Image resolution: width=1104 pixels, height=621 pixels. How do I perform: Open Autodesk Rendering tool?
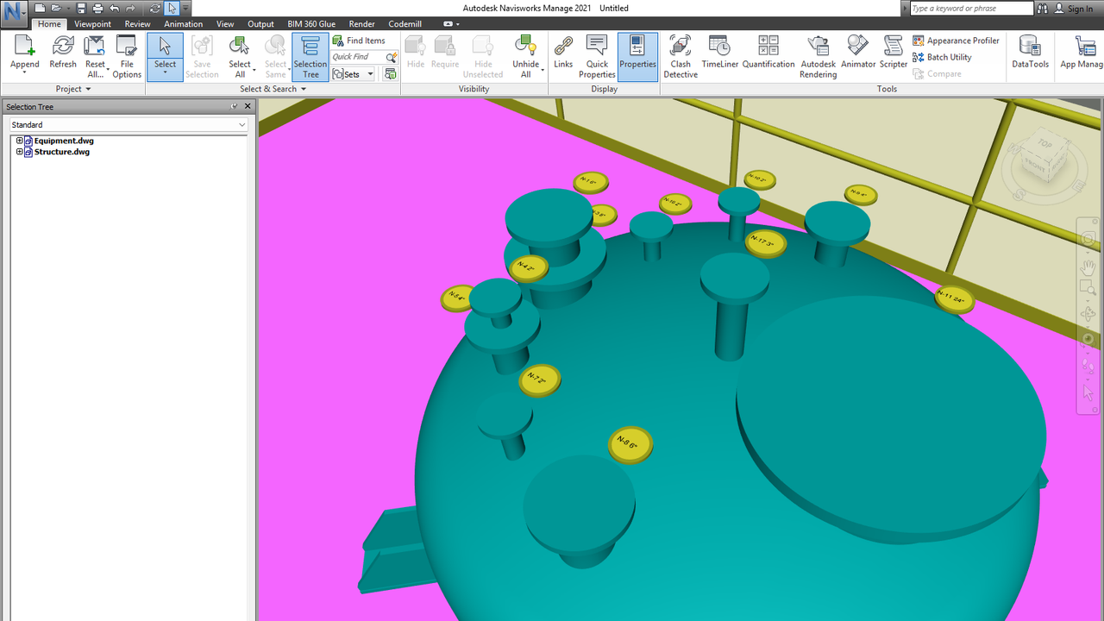click(x=819, y=57)
